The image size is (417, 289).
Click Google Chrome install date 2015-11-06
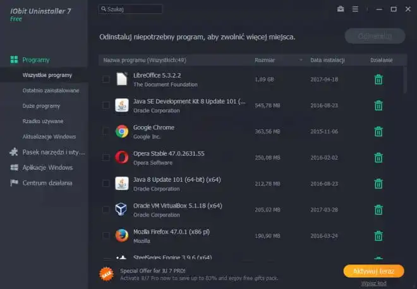pyautogui.click(x=324, y=131)
